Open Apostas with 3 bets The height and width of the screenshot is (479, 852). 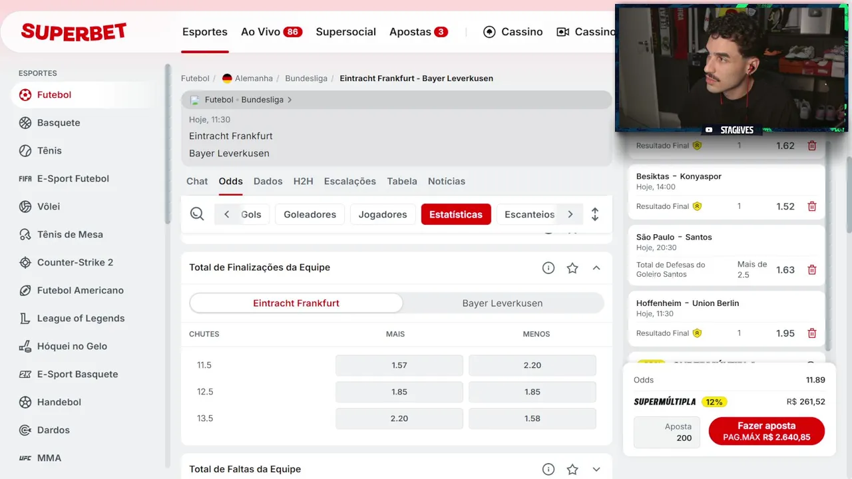tap(419, 32)
